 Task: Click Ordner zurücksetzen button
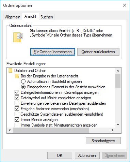coord(98,52)
